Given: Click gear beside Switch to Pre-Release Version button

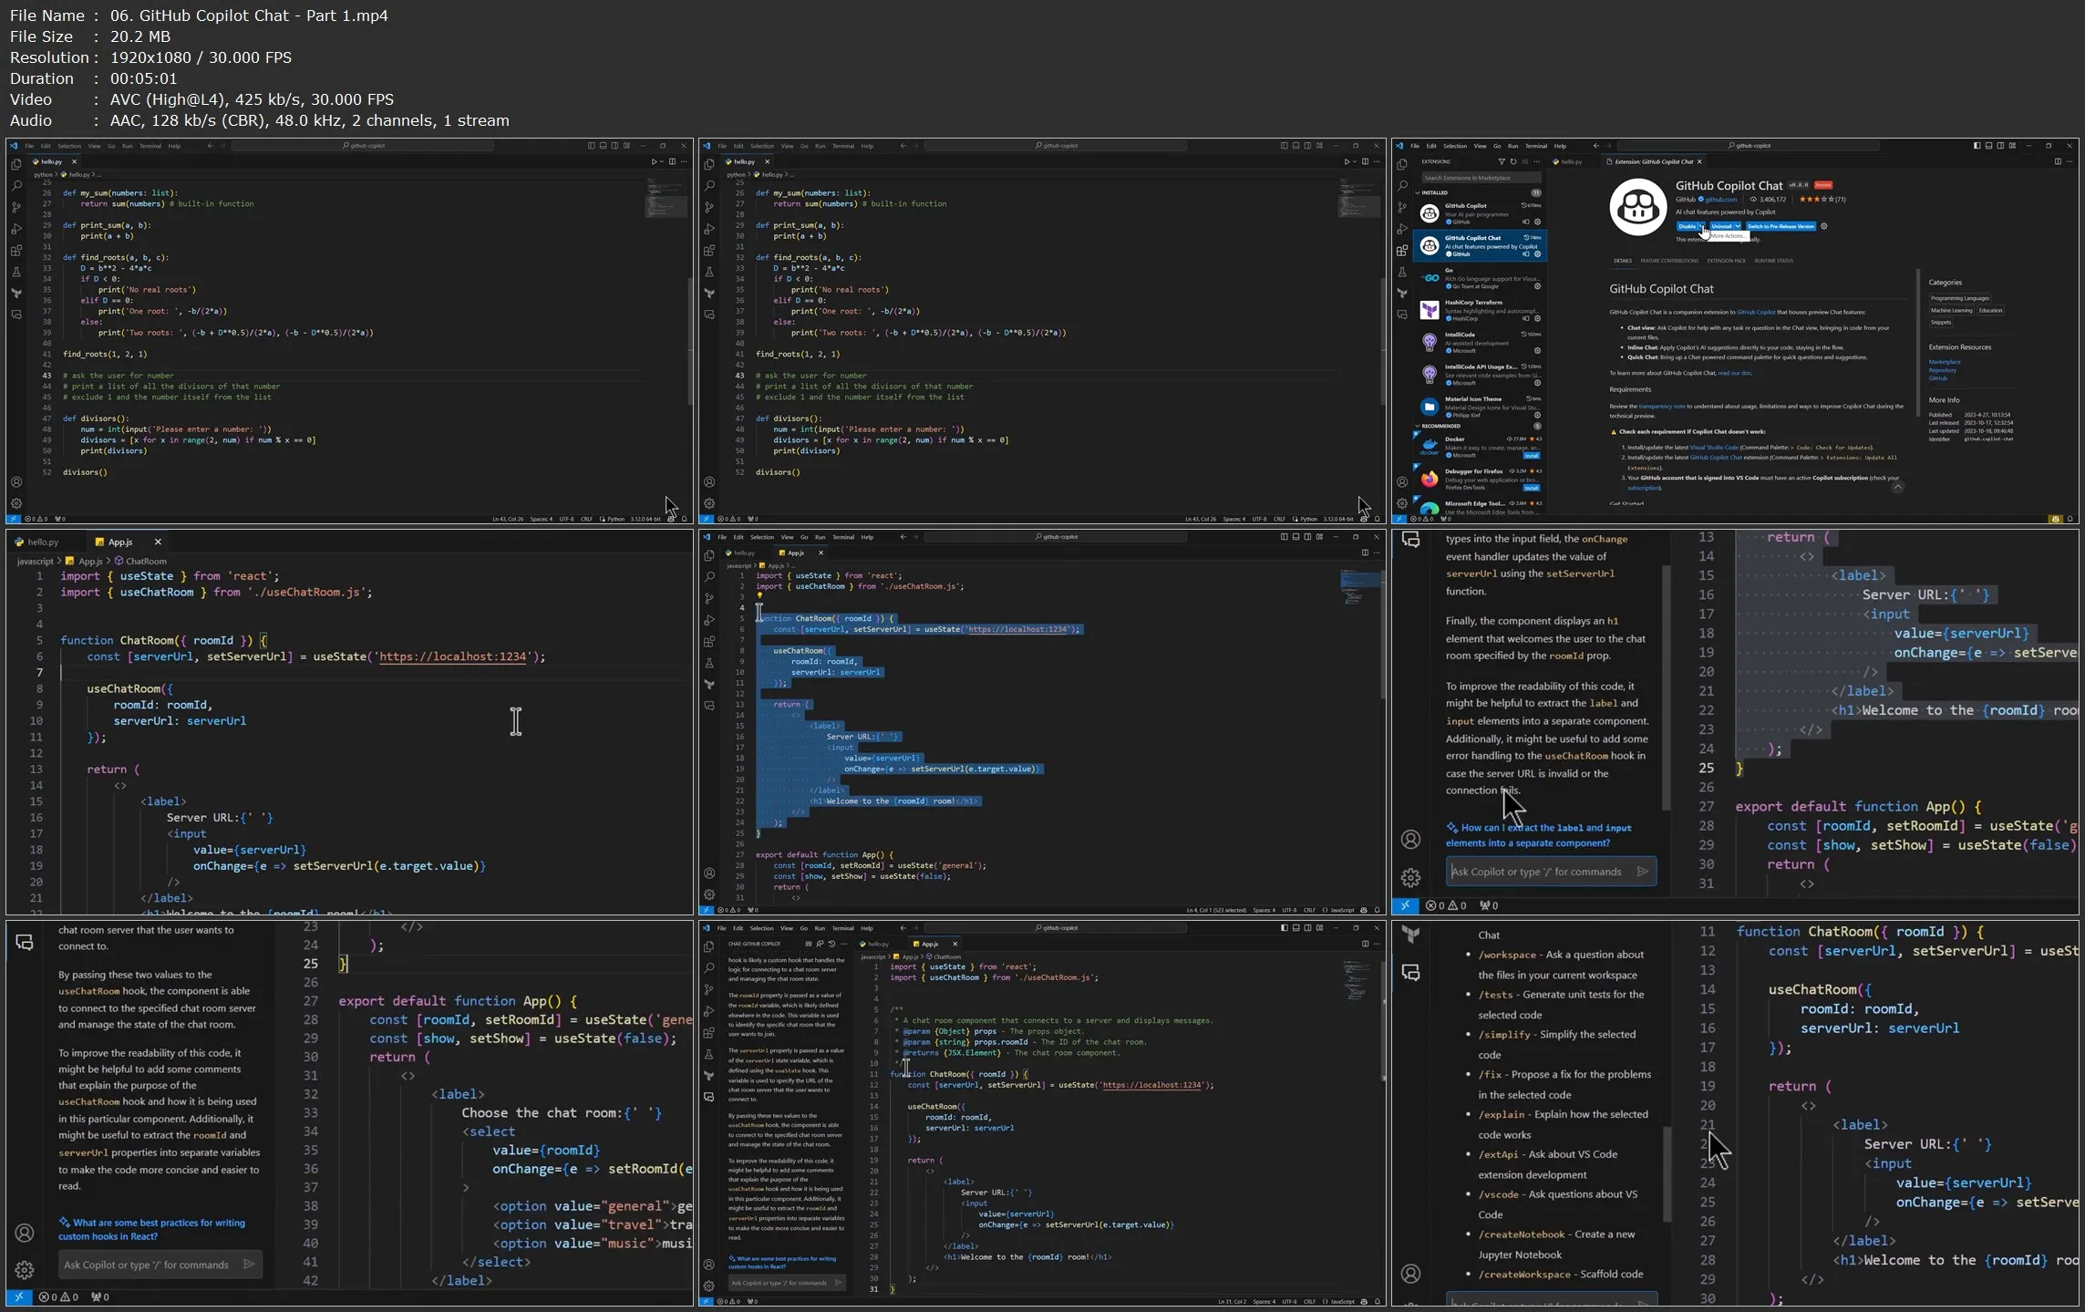Looking at the screenshot, I should point(1823,226).
